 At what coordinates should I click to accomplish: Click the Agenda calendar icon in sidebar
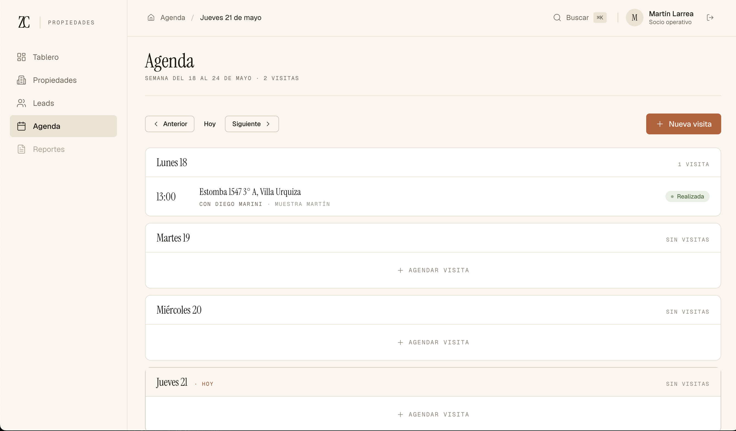point(21,126)
